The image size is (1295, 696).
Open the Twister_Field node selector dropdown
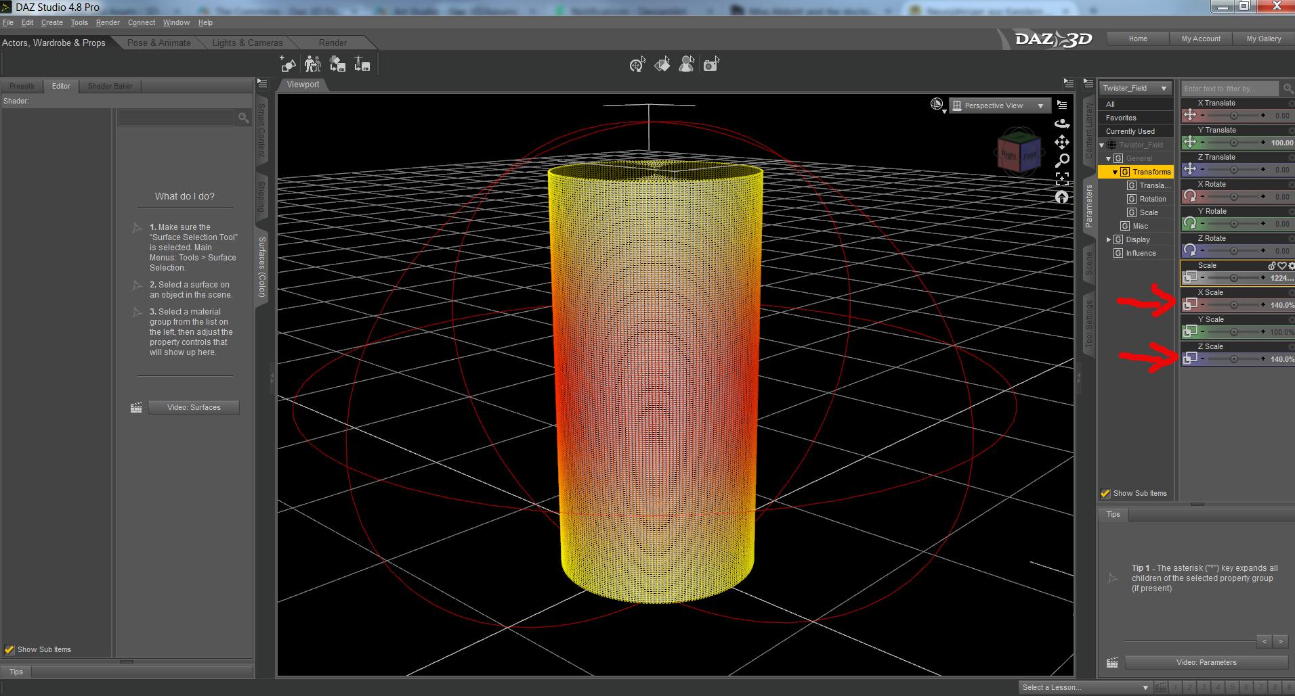coord(1134,88)
